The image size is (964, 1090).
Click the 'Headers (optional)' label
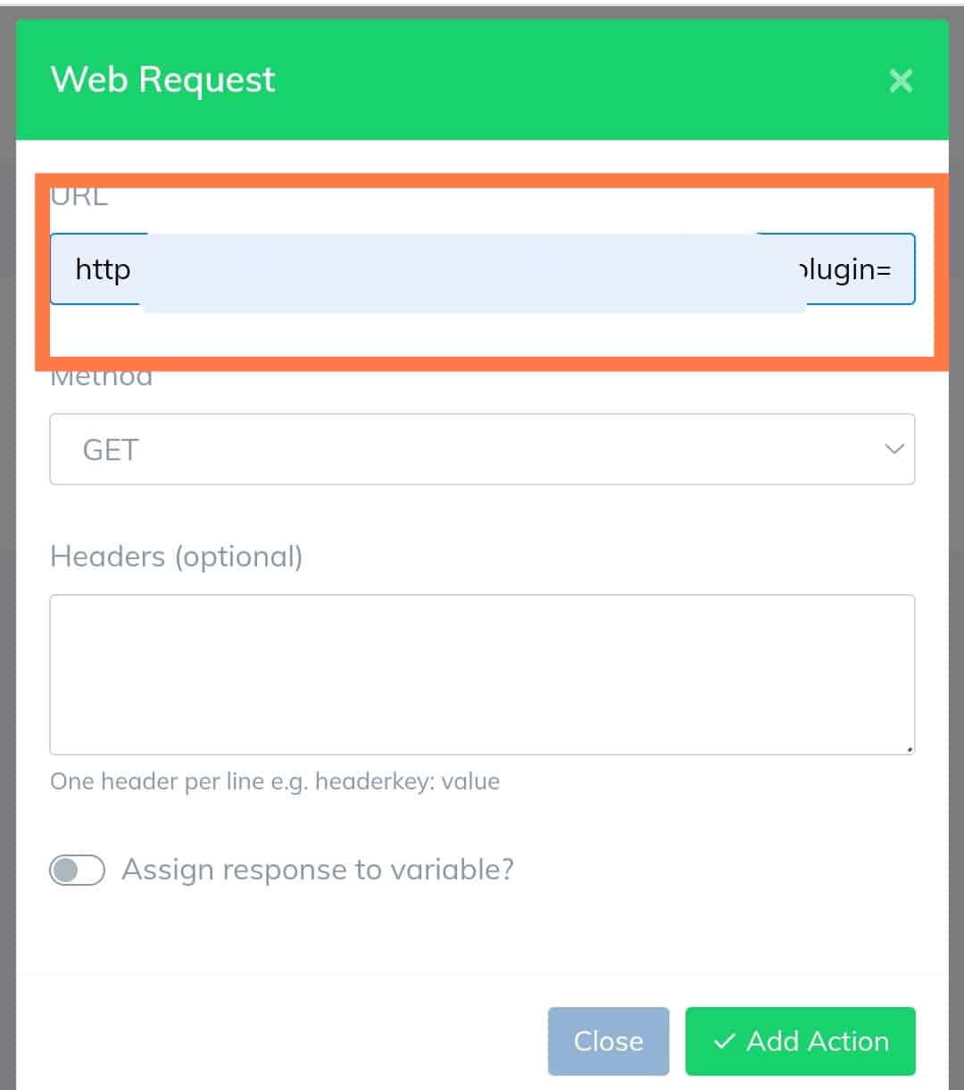point(177,557)
